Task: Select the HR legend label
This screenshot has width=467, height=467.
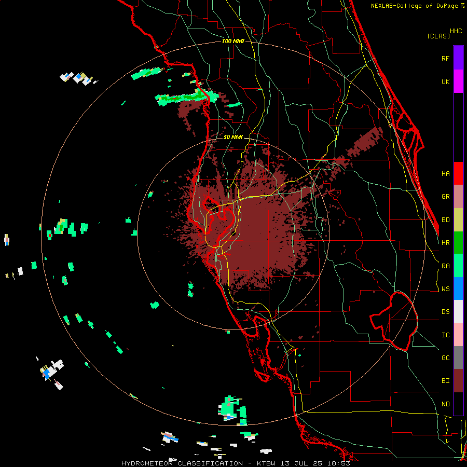Action: (x=445, y=243)
